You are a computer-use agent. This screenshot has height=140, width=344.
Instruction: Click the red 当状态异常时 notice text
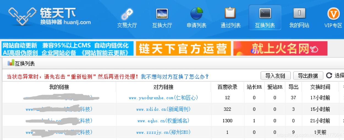pyautogui.click(x=73, y=77)
